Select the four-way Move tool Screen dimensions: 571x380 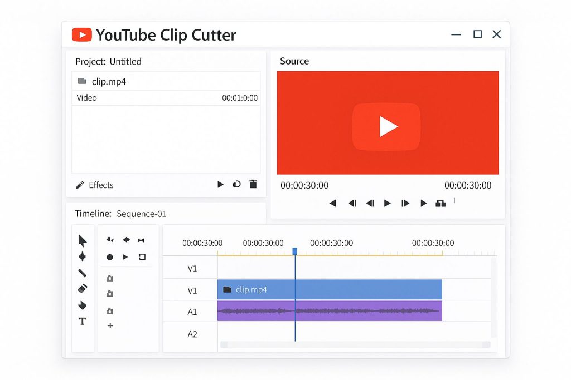[83, 256]
